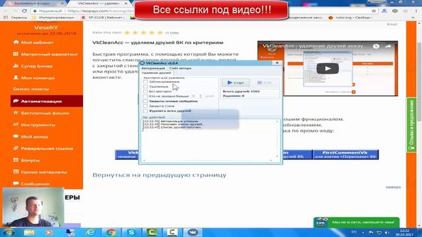
Task: Click Стоп button in VkCleanAcc
Action: click(x=265, y=82)
